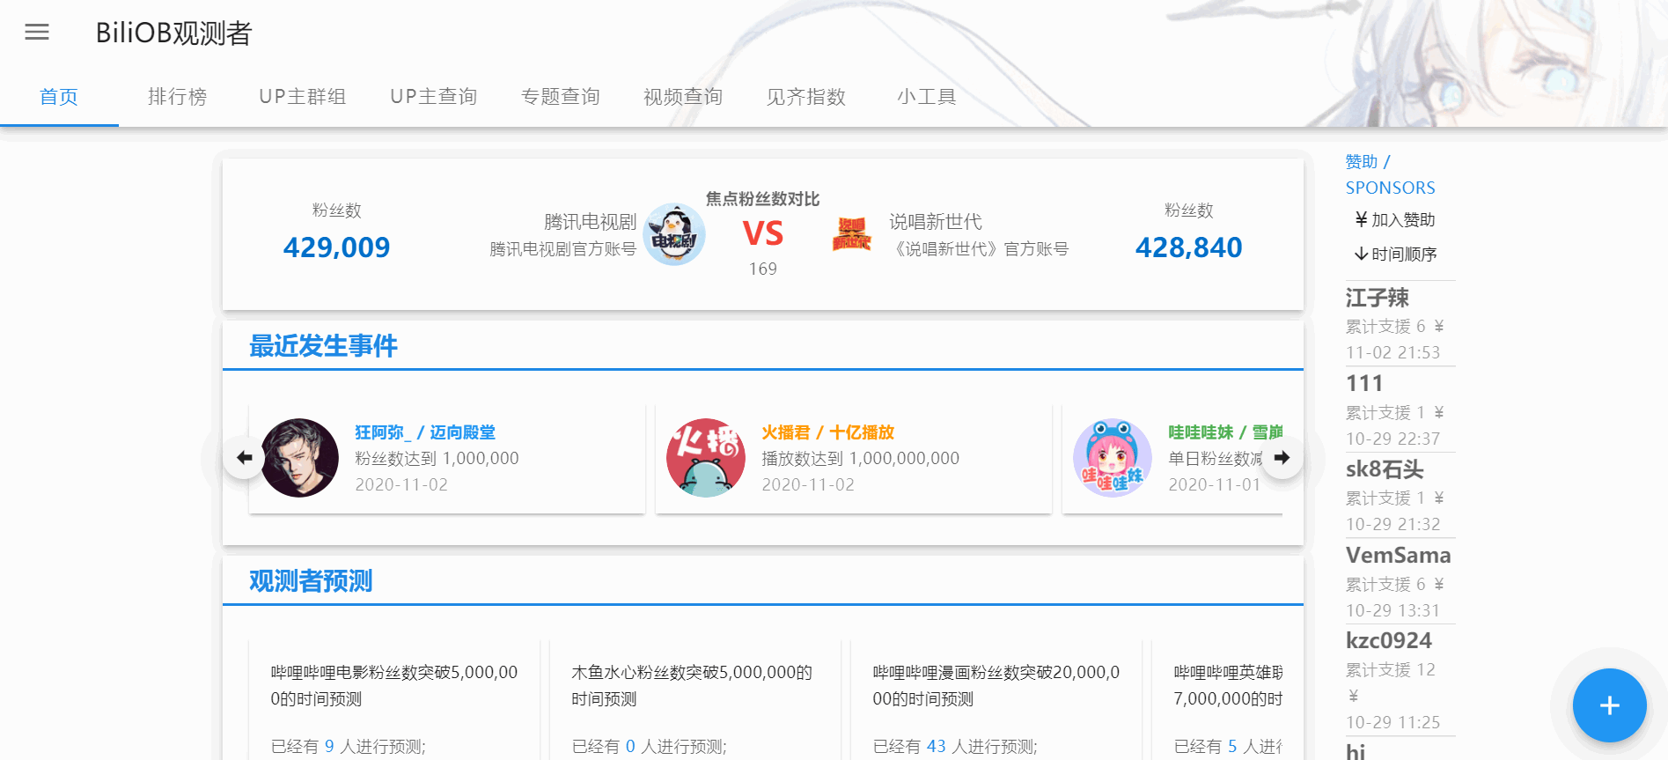Click 已经有 43 人进行预测 text
Image resolution: width=1668 pixels, height=760 pixels.
(955, 747)
